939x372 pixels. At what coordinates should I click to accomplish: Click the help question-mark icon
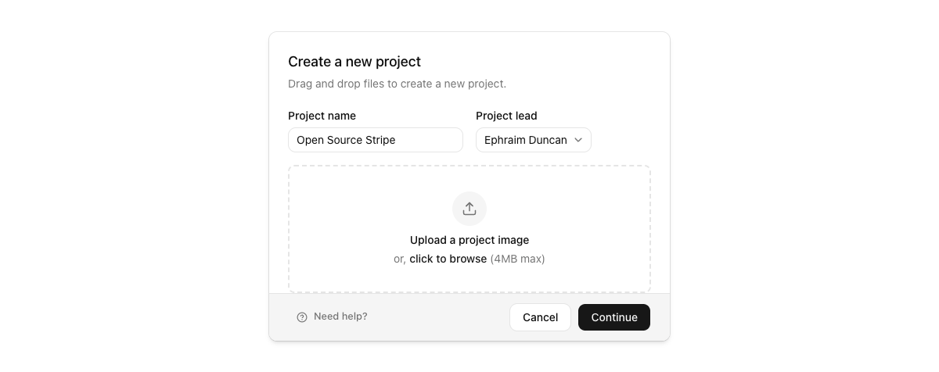point(302,317)
